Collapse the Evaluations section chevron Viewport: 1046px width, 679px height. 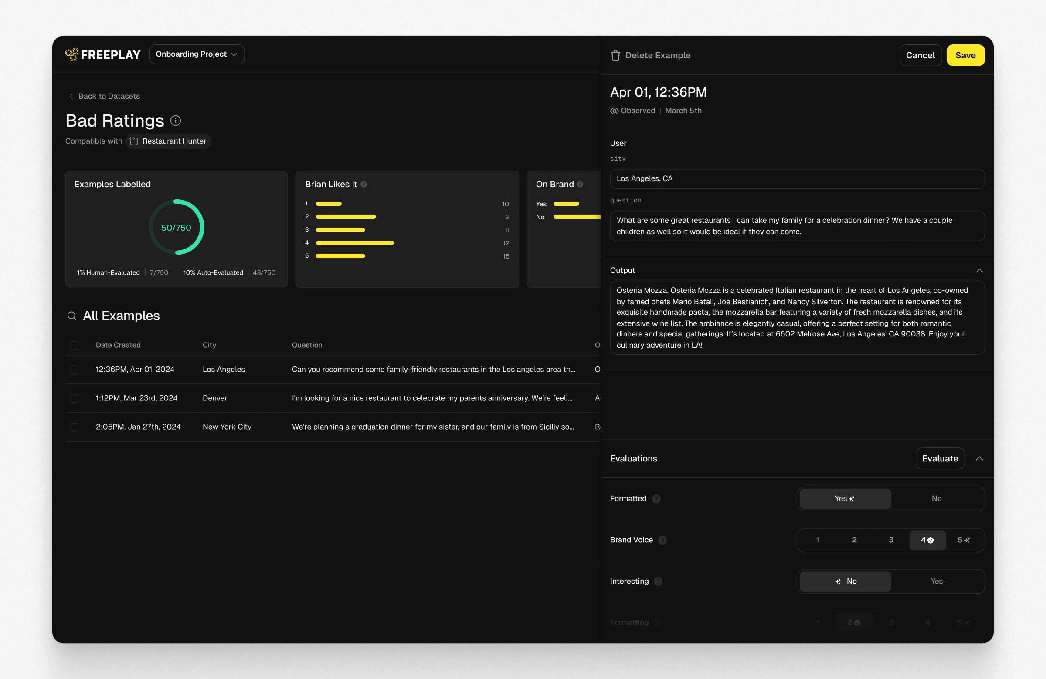coord(979,458)
